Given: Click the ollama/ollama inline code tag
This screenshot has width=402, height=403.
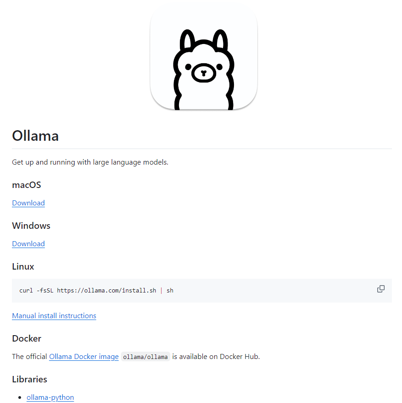Looking at the screenshot, I should [145, 357].
